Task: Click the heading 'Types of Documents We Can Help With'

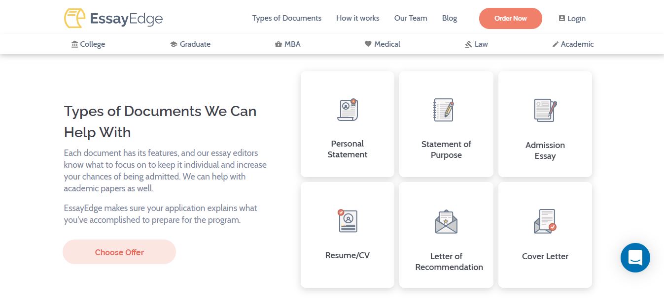Action: [160, 121]
